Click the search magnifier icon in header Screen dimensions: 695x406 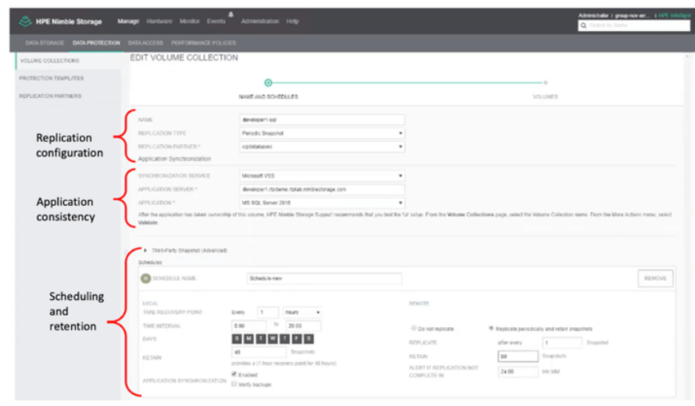pyautogui.click(x=584, y=26)
